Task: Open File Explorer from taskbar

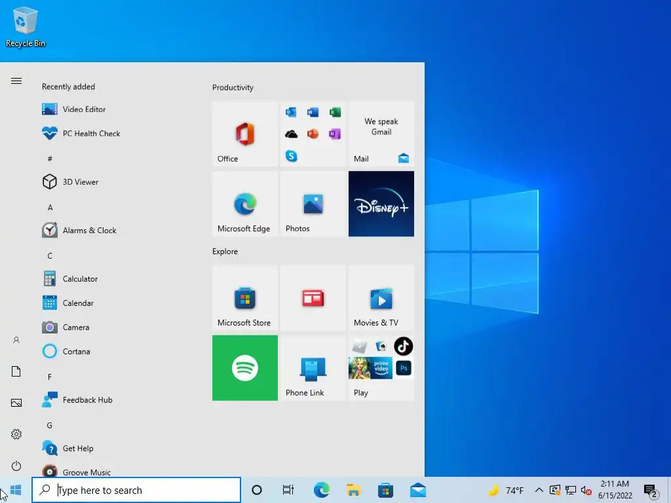Action: [353, 490]
